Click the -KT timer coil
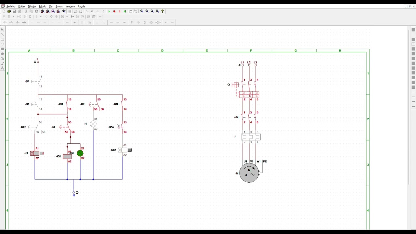The width and height of the screenshot is (416, 234). (35, 153)
